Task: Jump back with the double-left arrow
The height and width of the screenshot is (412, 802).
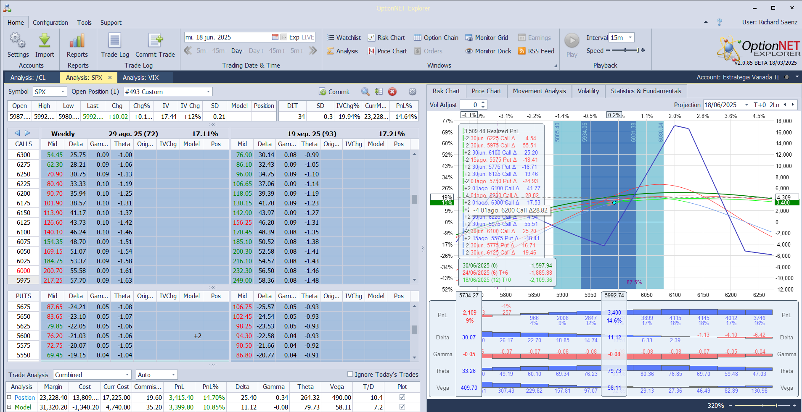Action: [188, 51]
